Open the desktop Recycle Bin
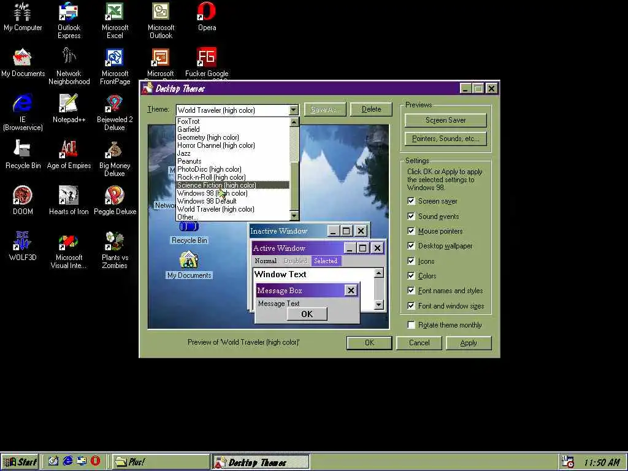628x471 pixels. (x=23, y=155)
